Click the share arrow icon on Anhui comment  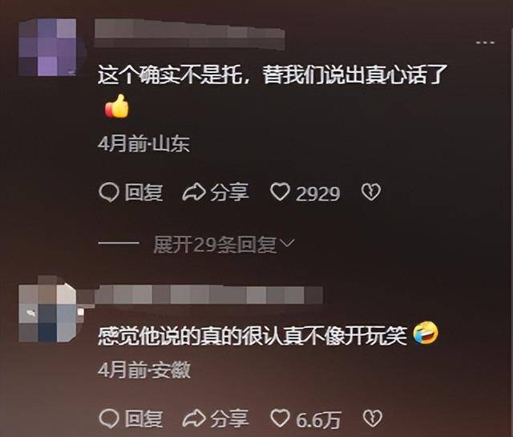[x=194, y=419]
